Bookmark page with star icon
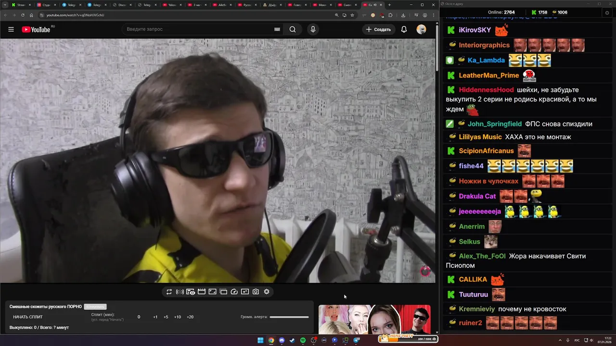Image resolution: width=616 pixels, height=346 pixels. coord(352,15)
